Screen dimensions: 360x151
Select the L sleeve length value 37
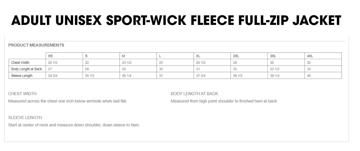click(161, 76)
